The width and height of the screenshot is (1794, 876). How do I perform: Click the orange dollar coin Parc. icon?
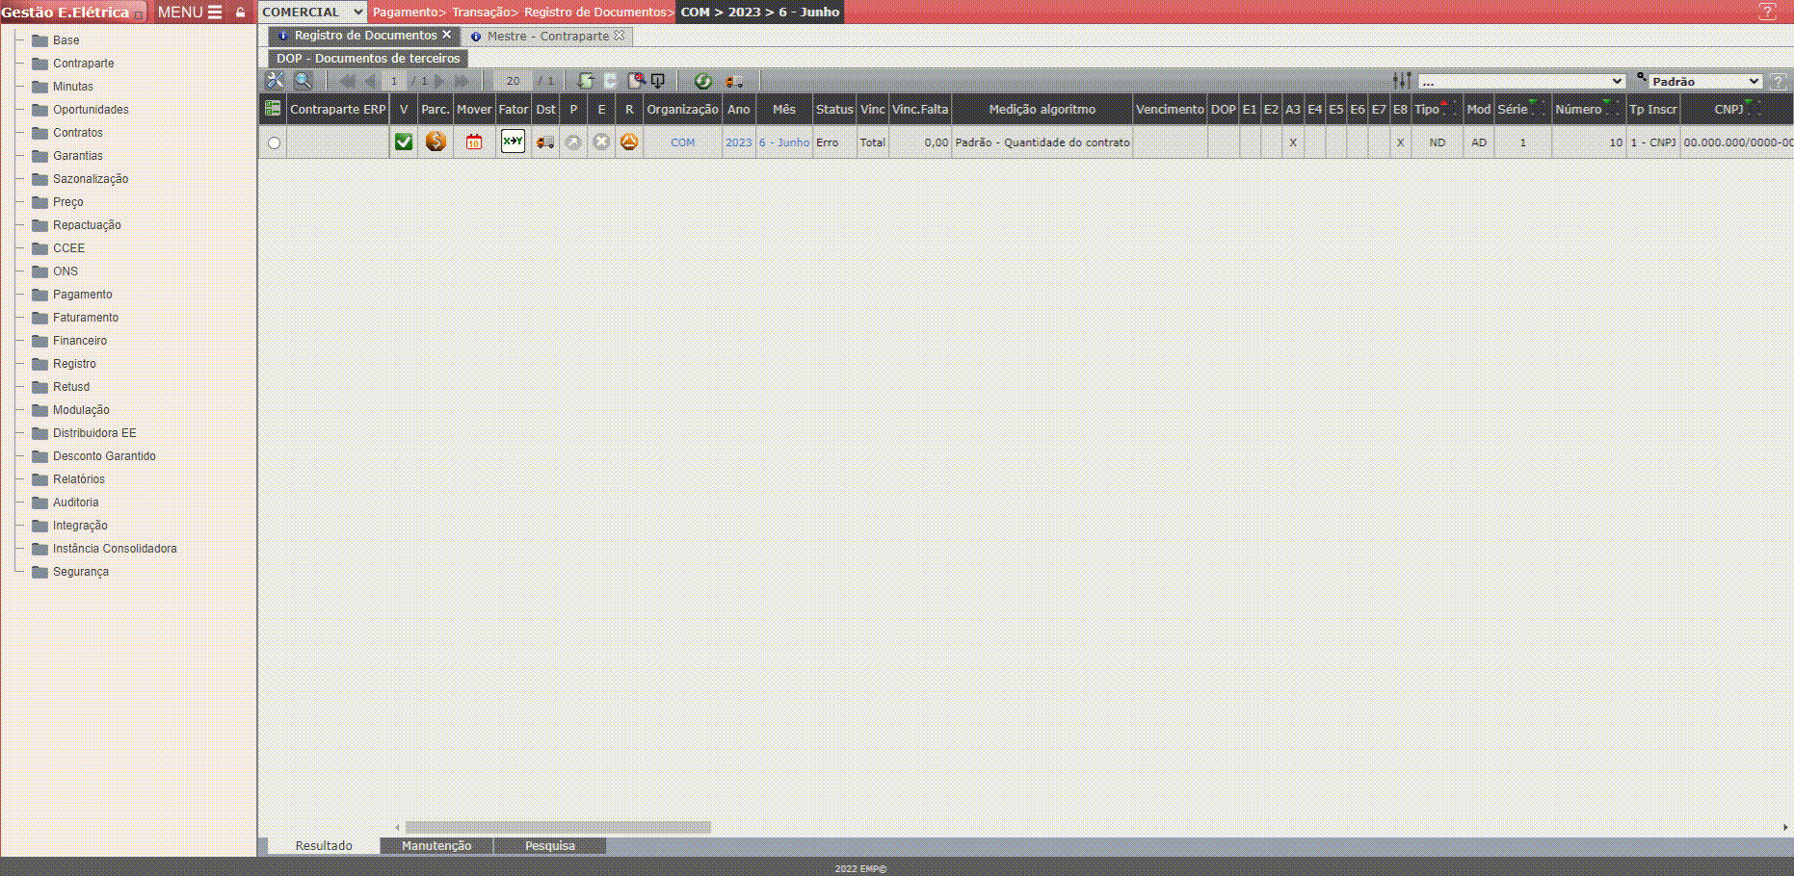pyautogui.click(x=435, y=142)
